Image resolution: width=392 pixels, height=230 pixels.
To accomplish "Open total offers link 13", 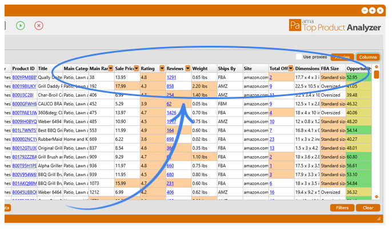I will [272, 148].
